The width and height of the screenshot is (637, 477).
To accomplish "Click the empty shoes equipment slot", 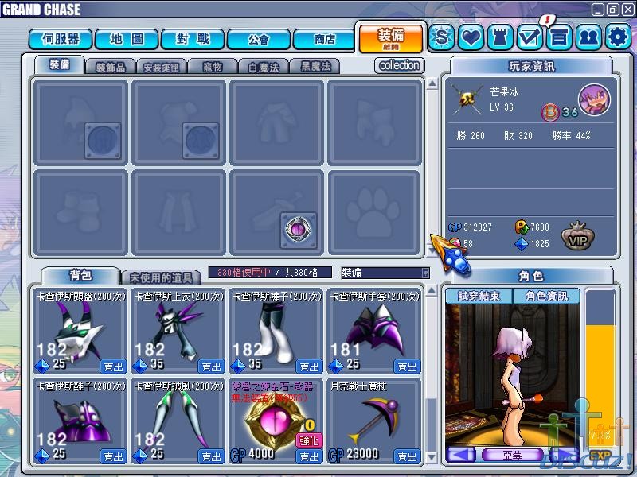I will click(80, 213).
